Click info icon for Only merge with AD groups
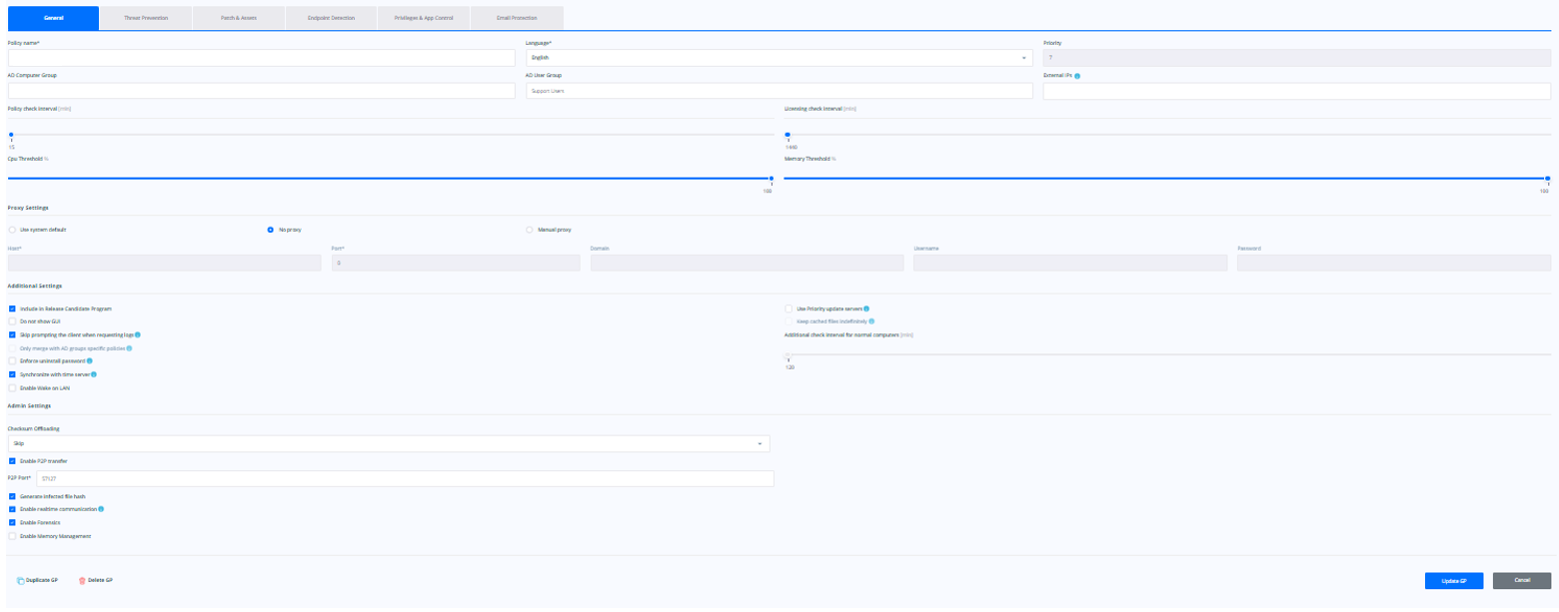Screen dimensions: 1559x612 pyautogui.click(x=130, y=347)
